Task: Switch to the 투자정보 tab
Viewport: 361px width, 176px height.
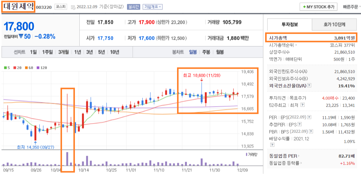Action: tap(289, 25)
